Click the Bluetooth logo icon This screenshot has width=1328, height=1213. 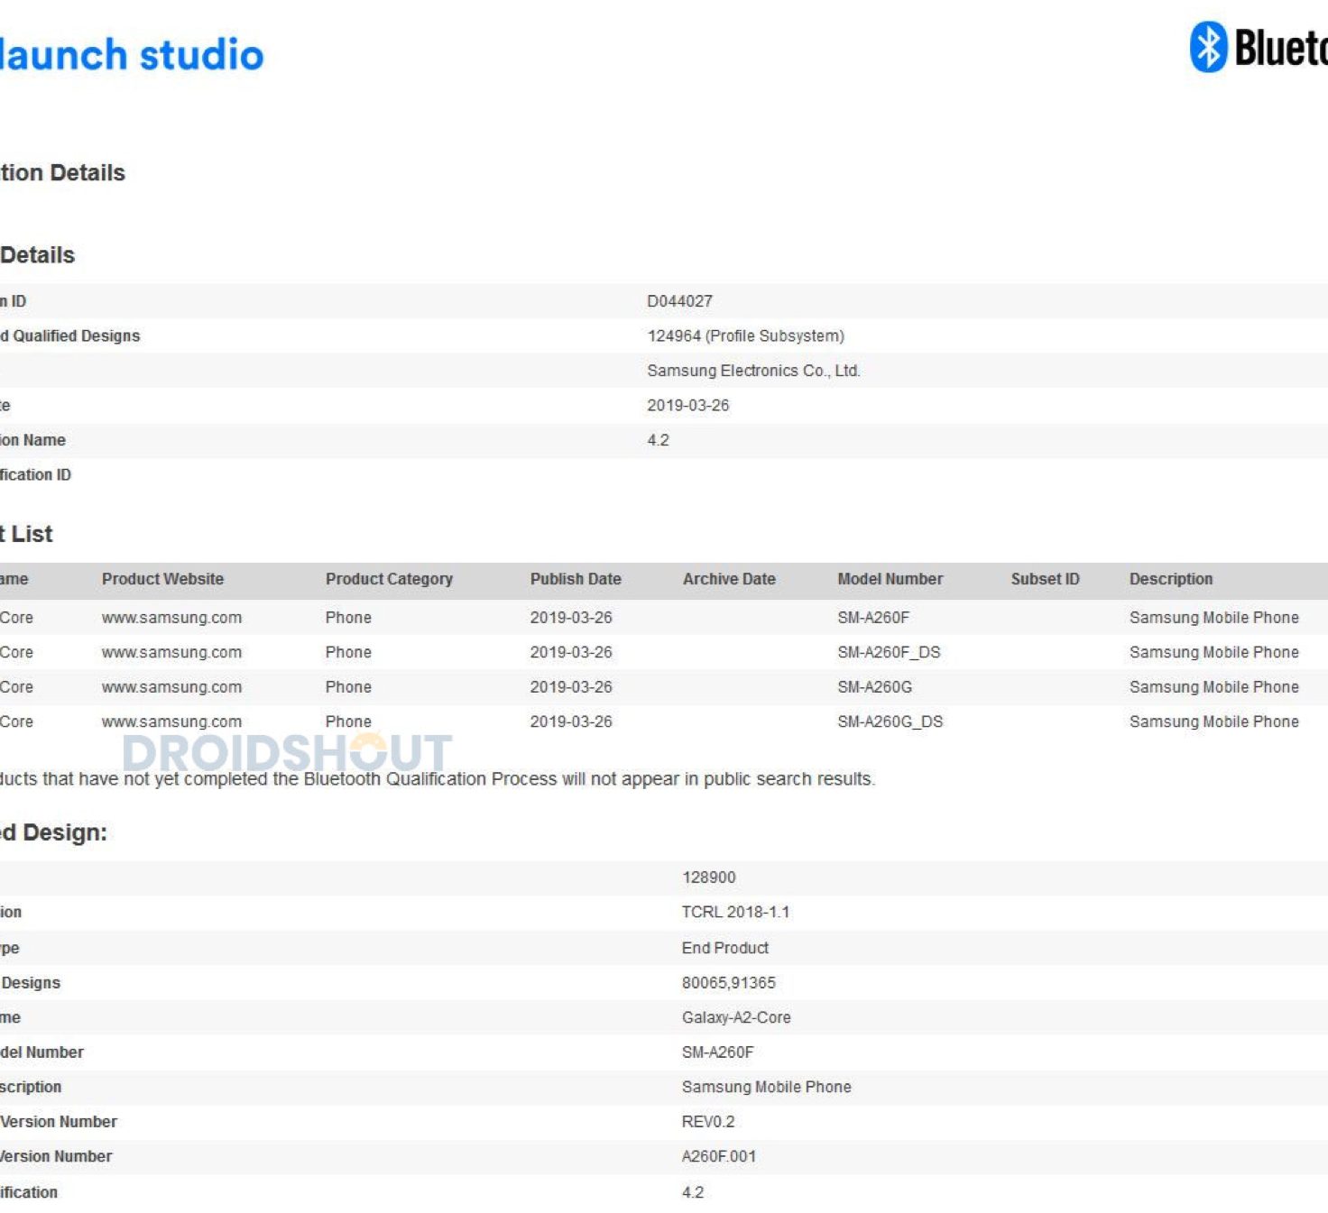click(x=1209, y=47)
